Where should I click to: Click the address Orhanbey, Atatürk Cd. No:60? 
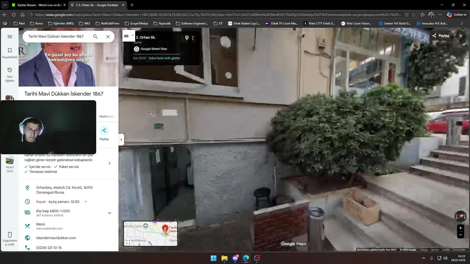pos(64,190)
